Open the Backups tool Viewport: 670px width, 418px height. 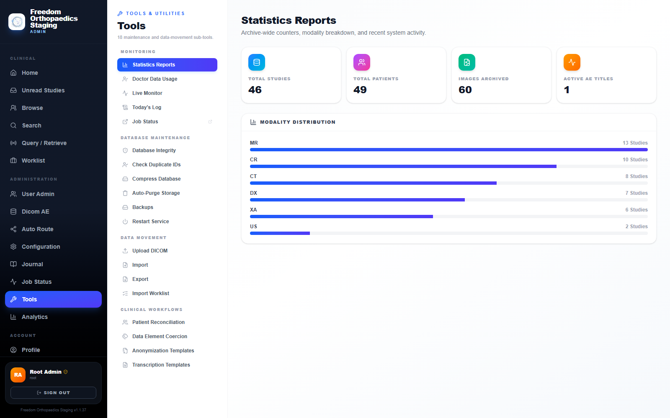(167, 207)
